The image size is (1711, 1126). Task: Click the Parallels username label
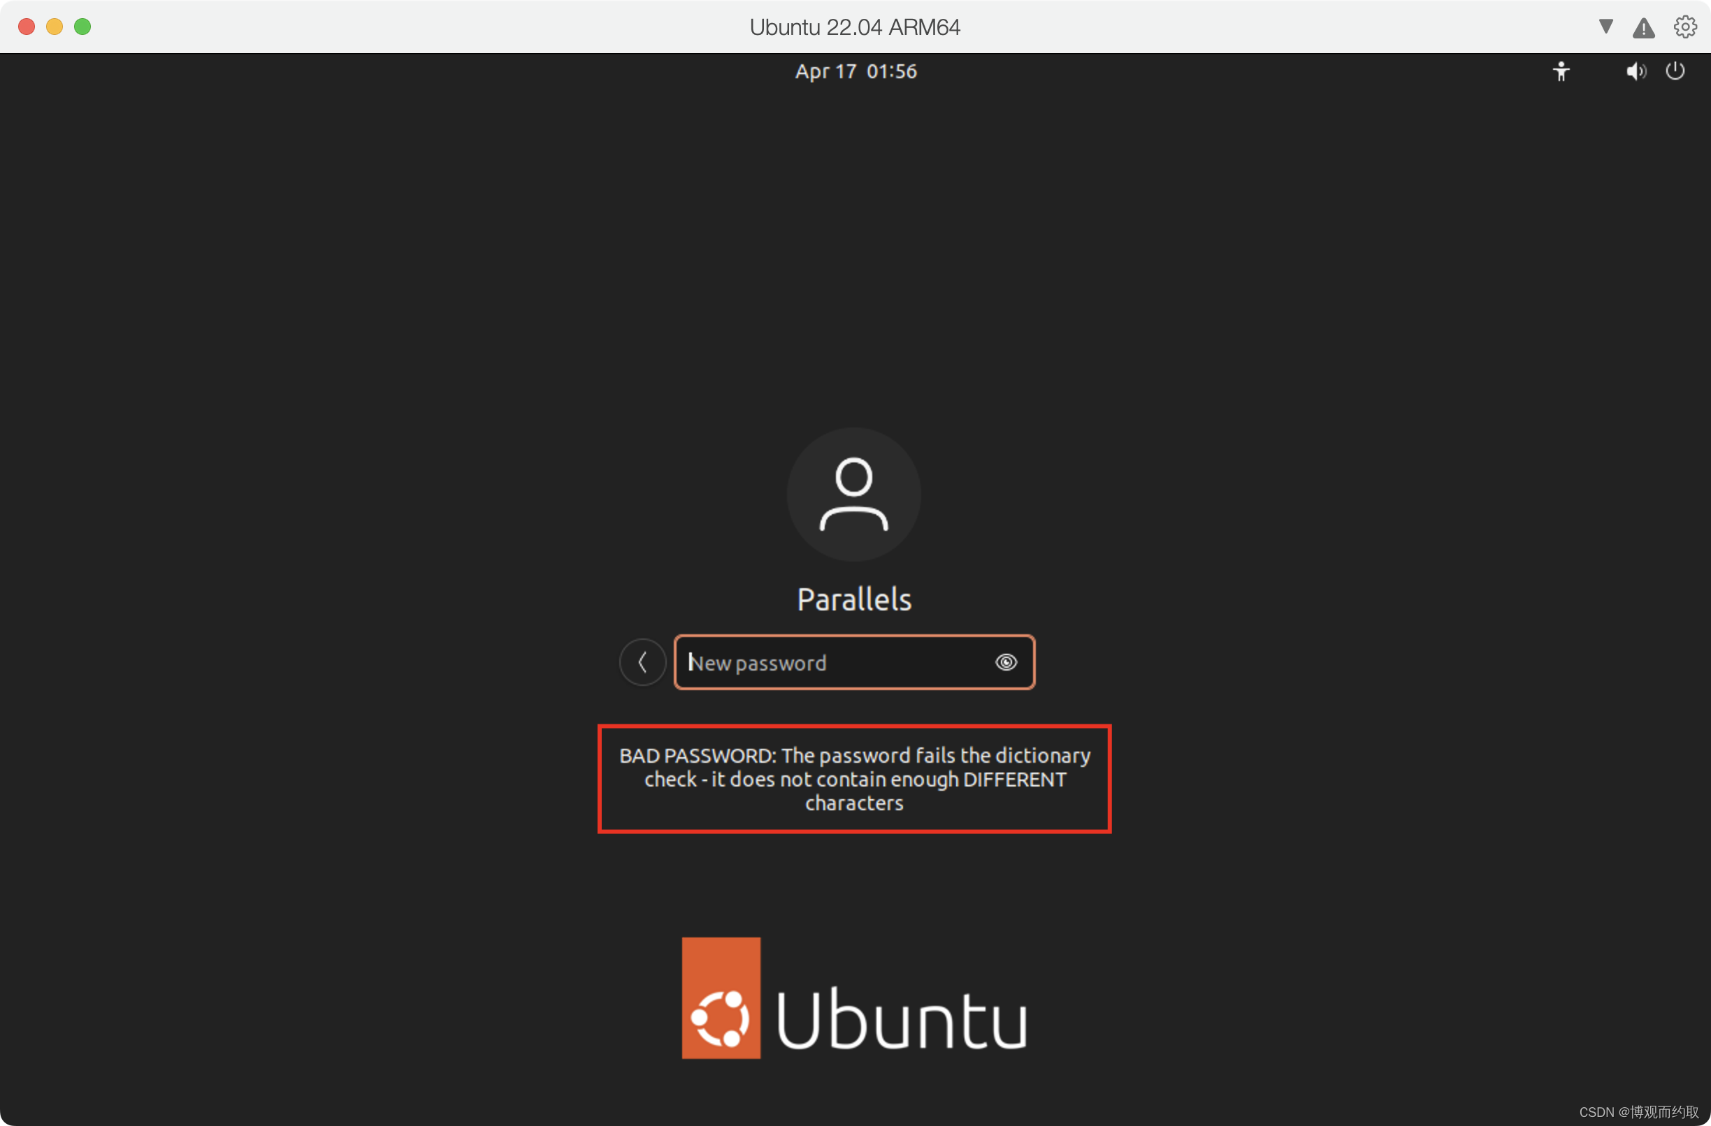(x=854, y=599)
